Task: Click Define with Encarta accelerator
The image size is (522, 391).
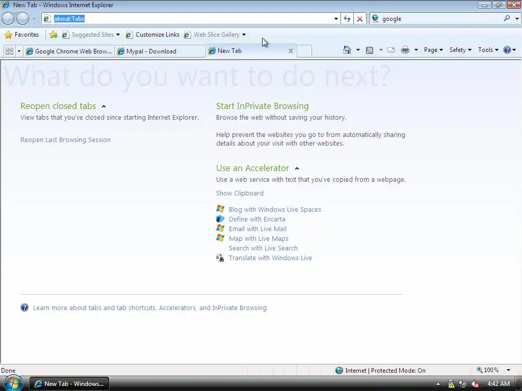Action: pyautogui.click(x=257, y=219)
